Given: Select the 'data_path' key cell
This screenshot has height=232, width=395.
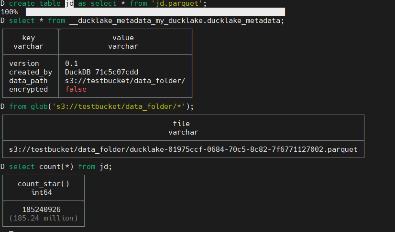Looking at the screenshot, I should coord(28,81).
